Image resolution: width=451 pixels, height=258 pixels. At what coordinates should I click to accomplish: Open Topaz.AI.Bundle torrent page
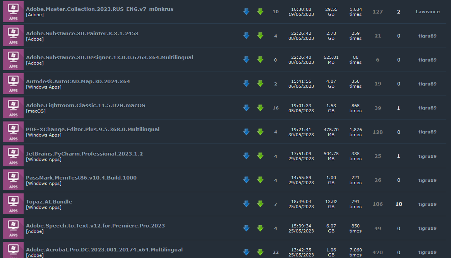point(49,202)
